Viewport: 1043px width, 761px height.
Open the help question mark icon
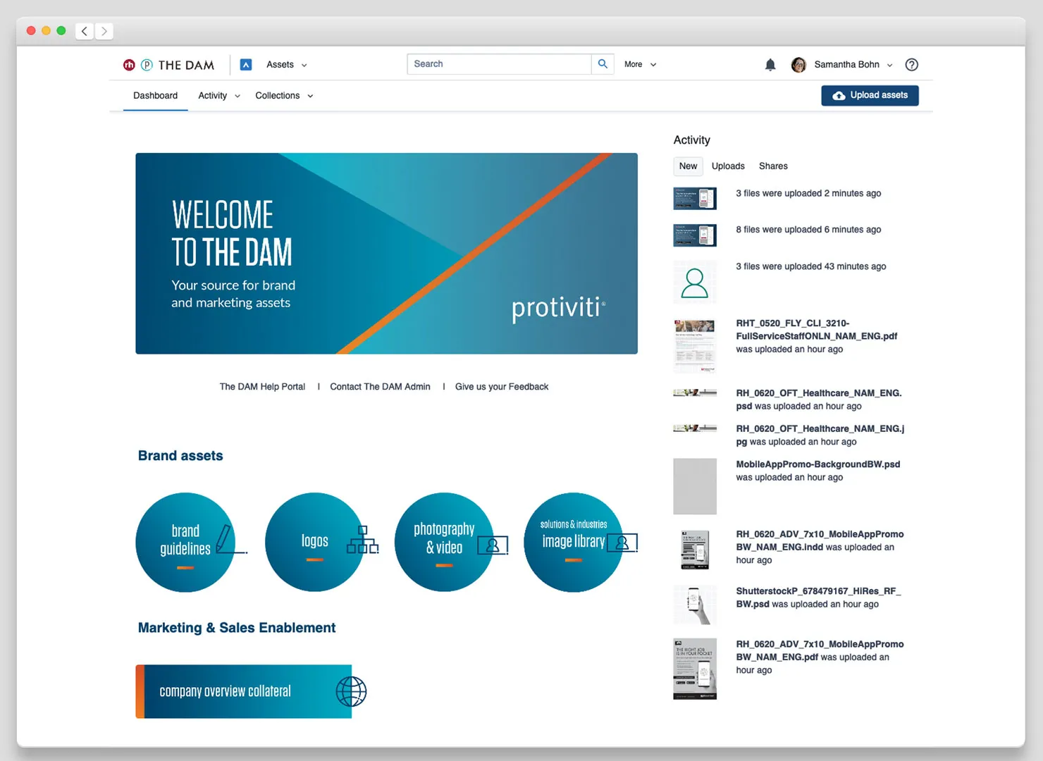[911, 65]
